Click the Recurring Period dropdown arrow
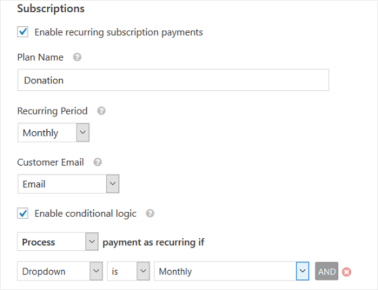The height and width of the screenshot is (290, 378). (x=83, y=133)
